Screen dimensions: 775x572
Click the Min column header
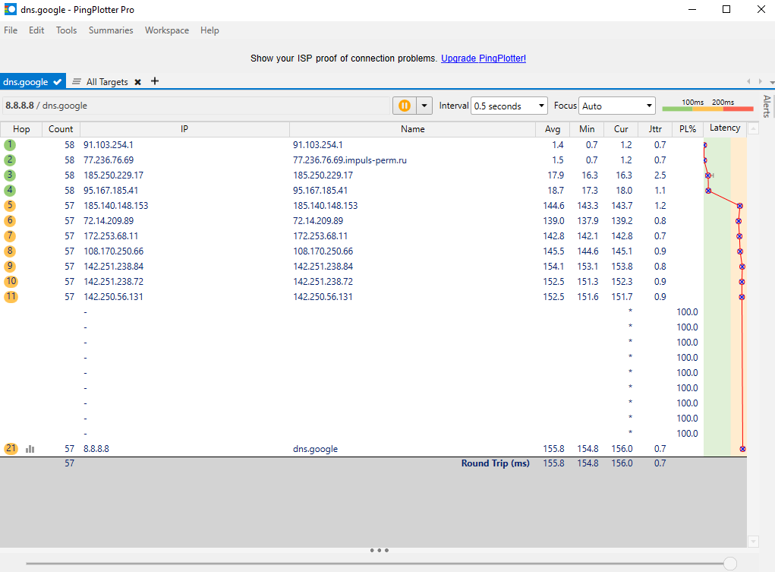(587, 129)
